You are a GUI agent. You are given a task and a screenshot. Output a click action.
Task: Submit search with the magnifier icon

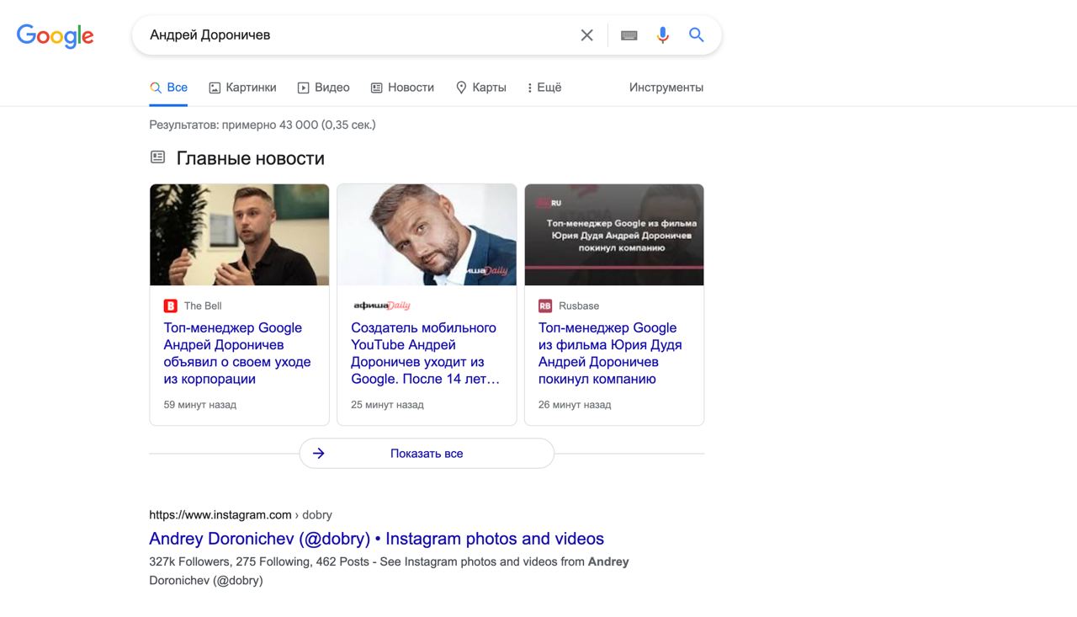696,35
